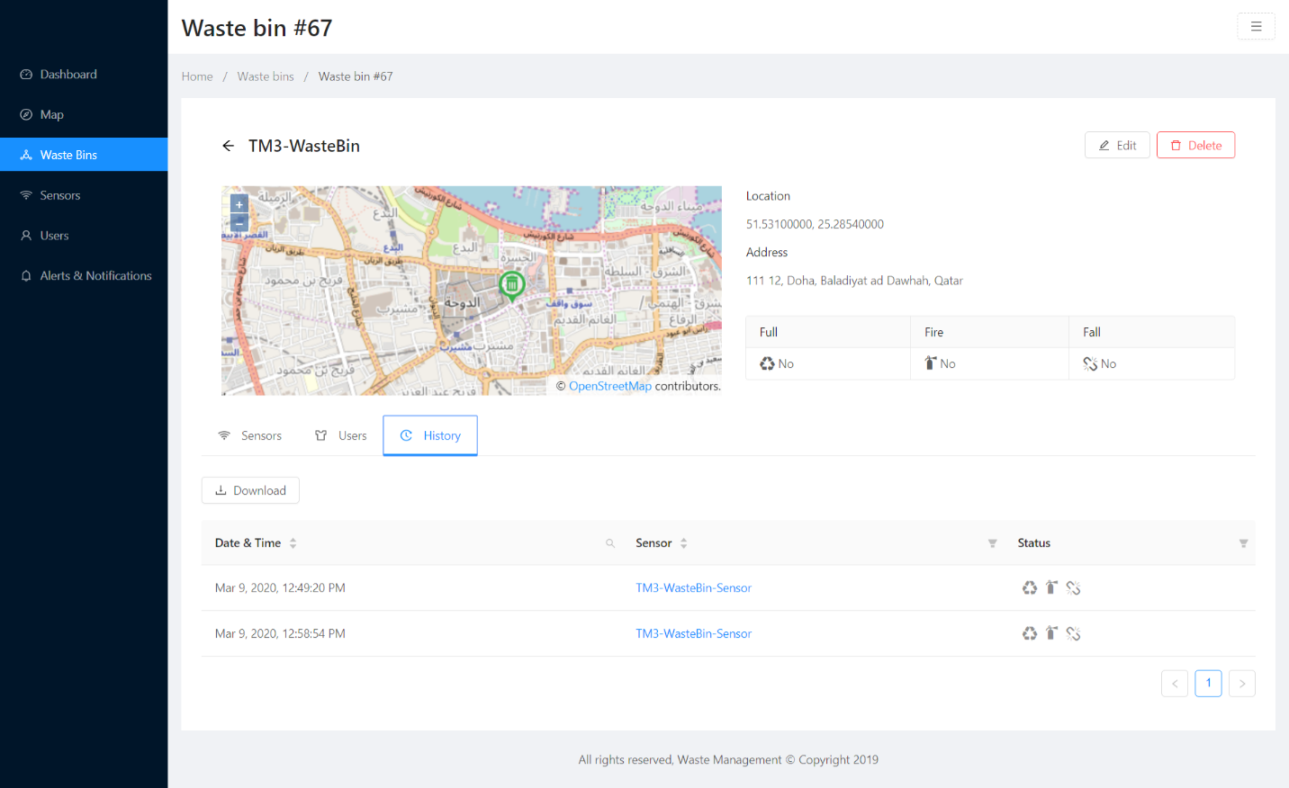Open TM3-WasteBin-Sensor link for 12:49:20 PM
This screenshot has height=788, width=1289.
tap(693, 588)
